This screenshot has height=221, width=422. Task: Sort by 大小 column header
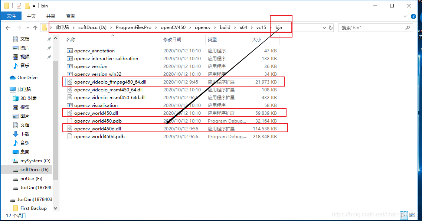tap(257, 40)
